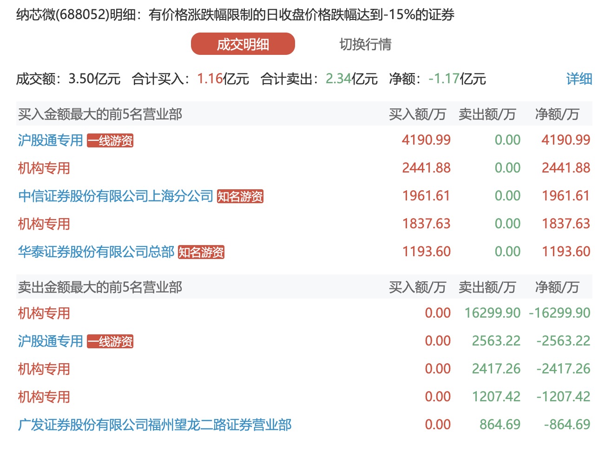The height and width of the screenshot is (452, 605).
Task: Click the 合计卖出 2.34亿元 summary
Action: [319, 79]
